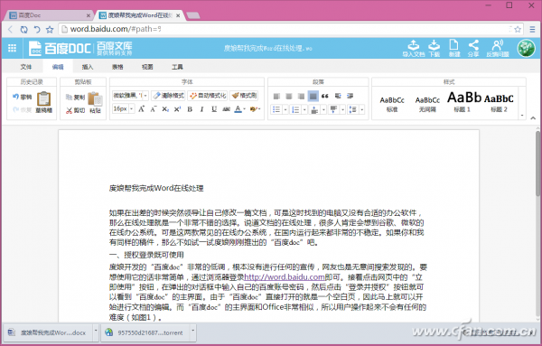Switch to the 表格 (Table) tab
This screenshot has width=542, height=346.
[x=117, y=67]
